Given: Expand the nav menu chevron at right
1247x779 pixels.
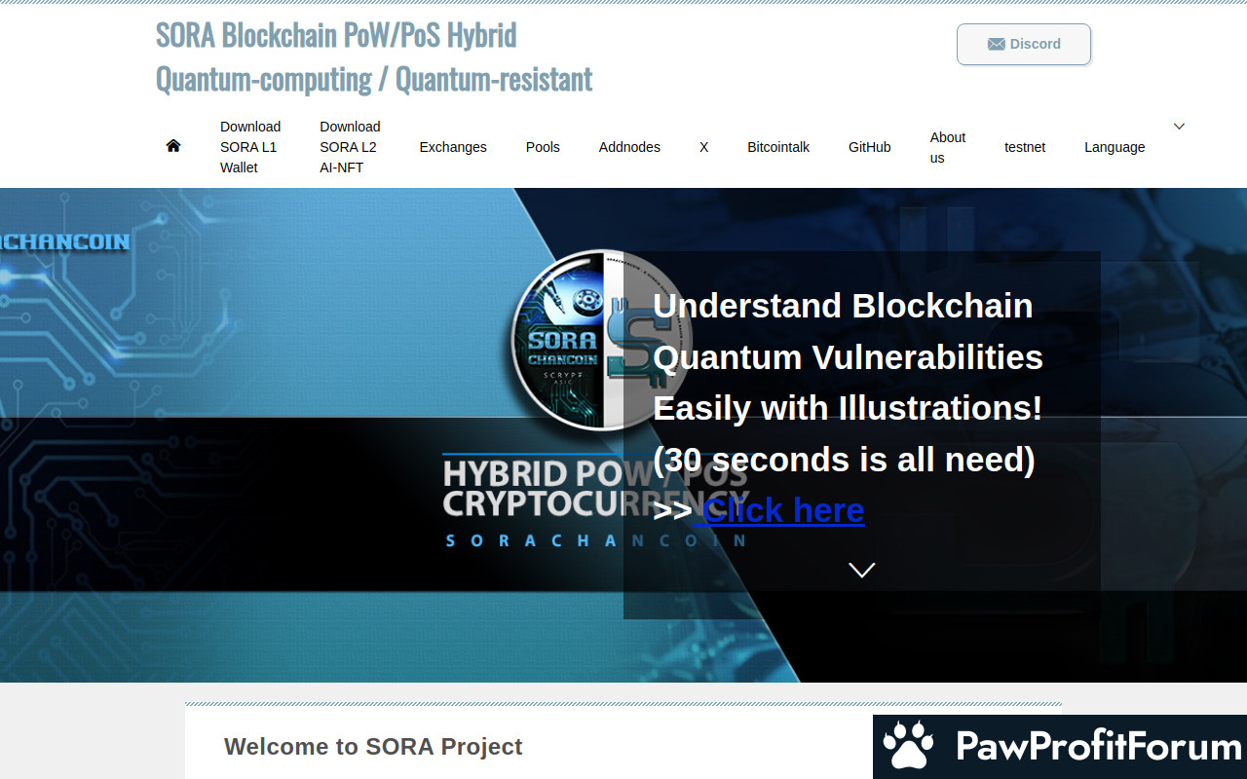Looking at the screenshot, I should click(1179, 127).
